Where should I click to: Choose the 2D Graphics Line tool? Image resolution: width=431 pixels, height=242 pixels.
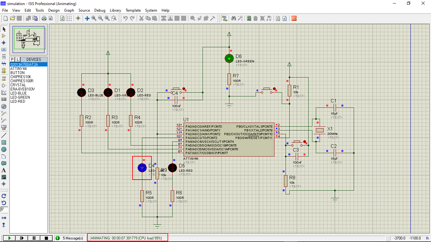[4, 135]
